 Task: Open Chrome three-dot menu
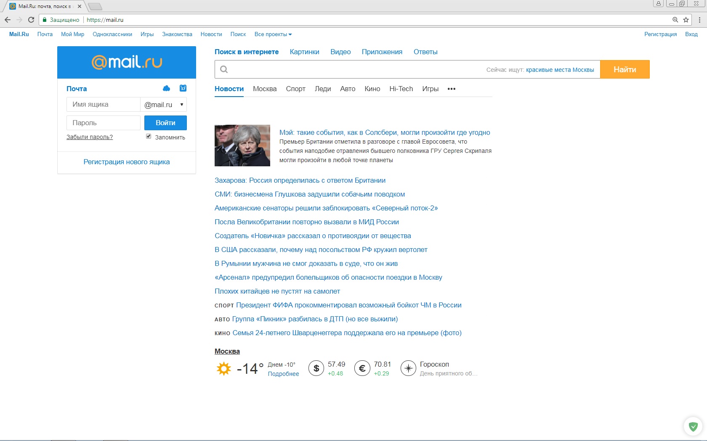[x=699, y=20]
